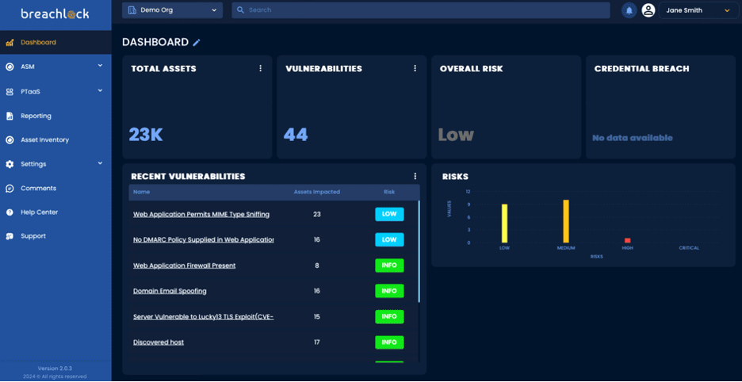
Task: Open the Vulnerabilities card three-dot menu
Action: click(x=415, y=69)
